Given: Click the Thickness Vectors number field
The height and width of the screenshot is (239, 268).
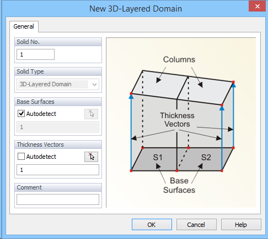Looking at the screenshot, I should (x=58, y=170).
